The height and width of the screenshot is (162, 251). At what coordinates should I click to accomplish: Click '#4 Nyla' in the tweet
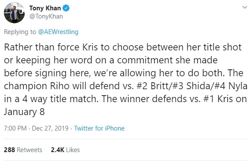pyautogui.click(x=231, y=86)
